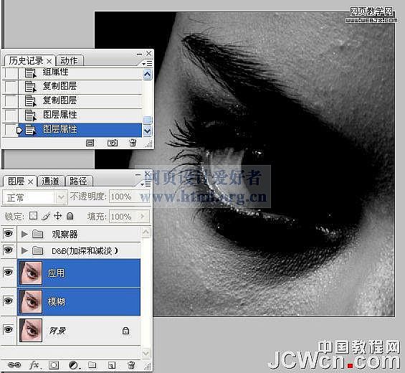
Task: Close the 图层 tab with its x
Action: point(31,182)
